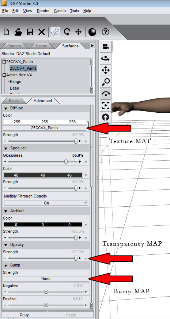Click the DAZ Studio title bar logo
This screenshot has width=170, height=319.
point(4,3)
